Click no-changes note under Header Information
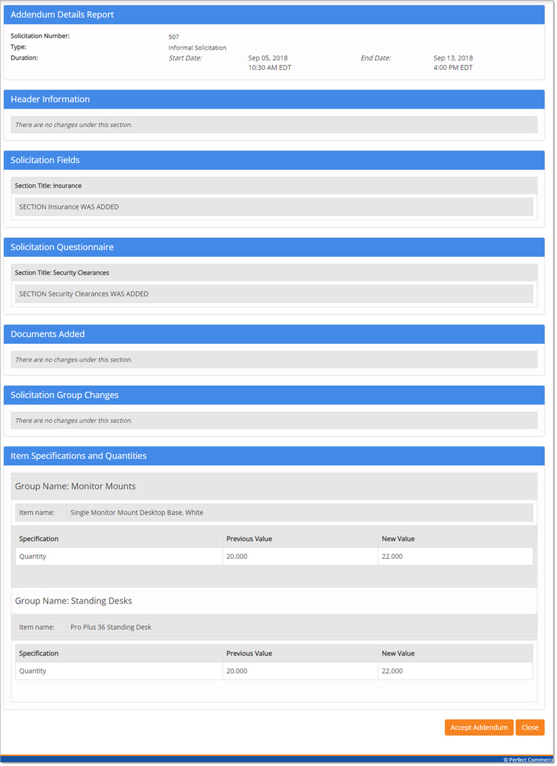557x766 pixels. [x=74, y=124]
